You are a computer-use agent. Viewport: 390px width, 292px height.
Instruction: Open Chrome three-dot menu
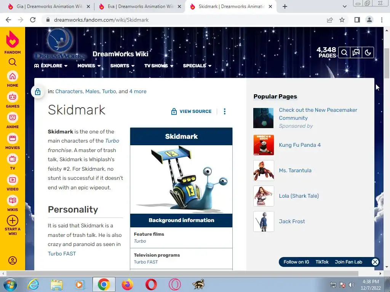(x=382, y=20)
